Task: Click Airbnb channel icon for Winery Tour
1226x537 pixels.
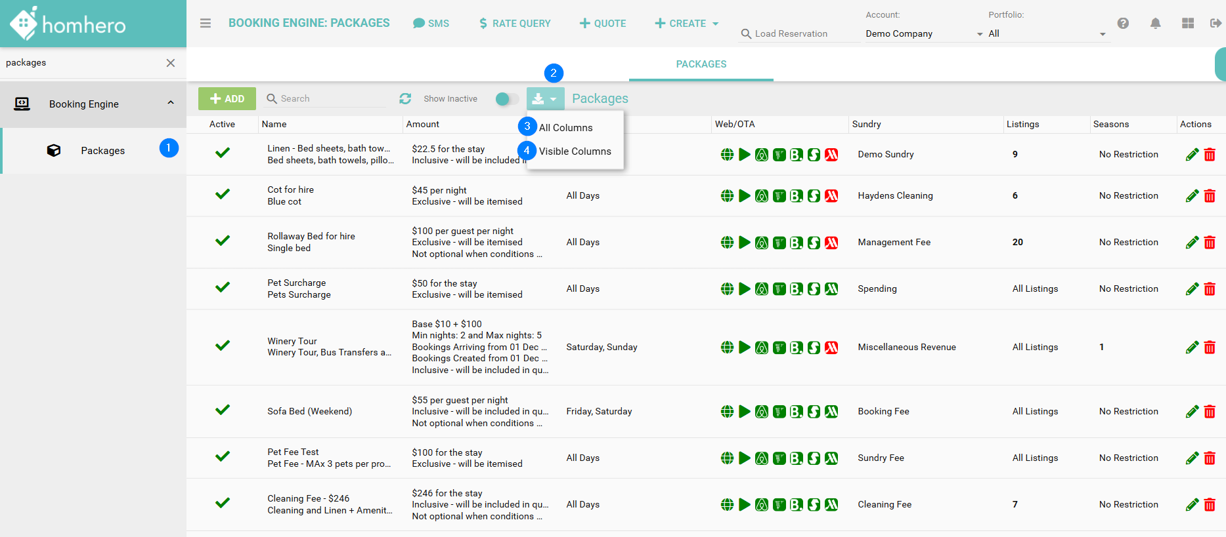Action: (762, 348)
